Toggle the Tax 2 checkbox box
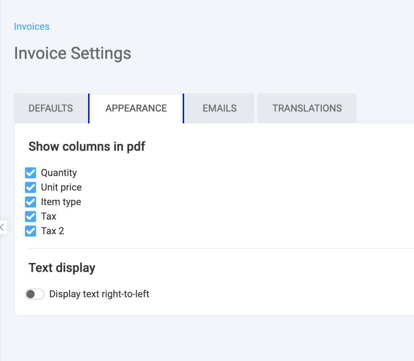 31,231
